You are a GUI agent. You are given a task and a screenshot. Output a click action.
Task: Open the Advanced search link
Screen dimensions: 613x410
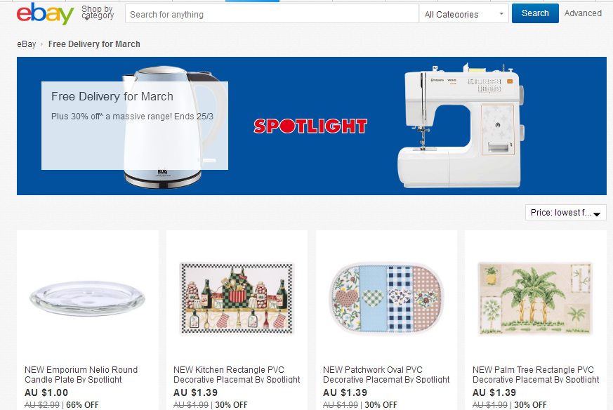pos(583,13)
